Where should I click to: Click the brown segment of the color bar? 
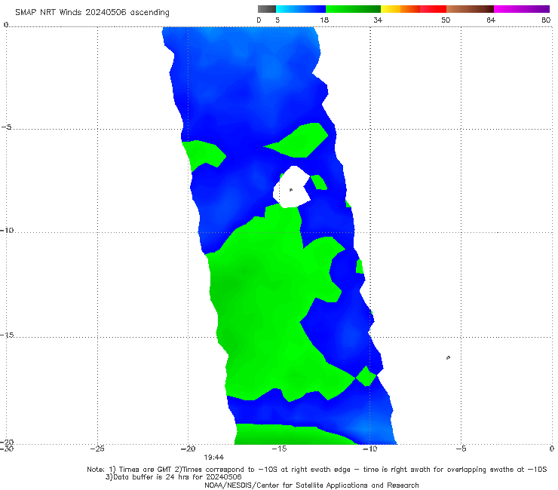pos(470,9)
